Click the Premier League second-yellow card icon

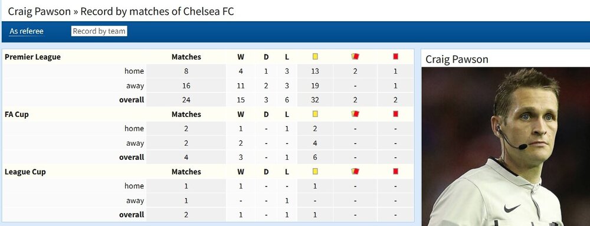click(355, 57)
